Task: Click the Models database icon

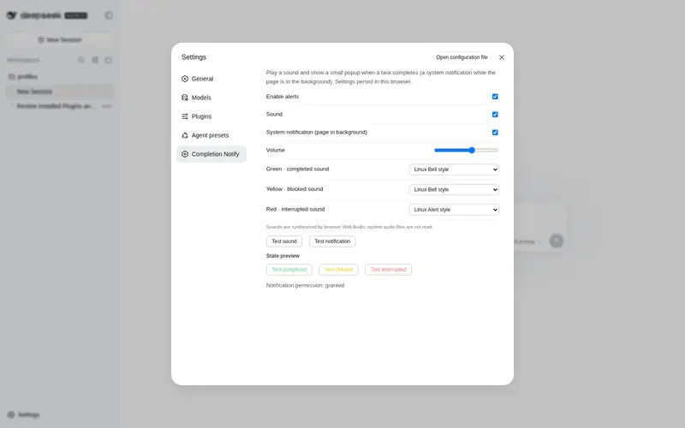Action: point(185,98)
